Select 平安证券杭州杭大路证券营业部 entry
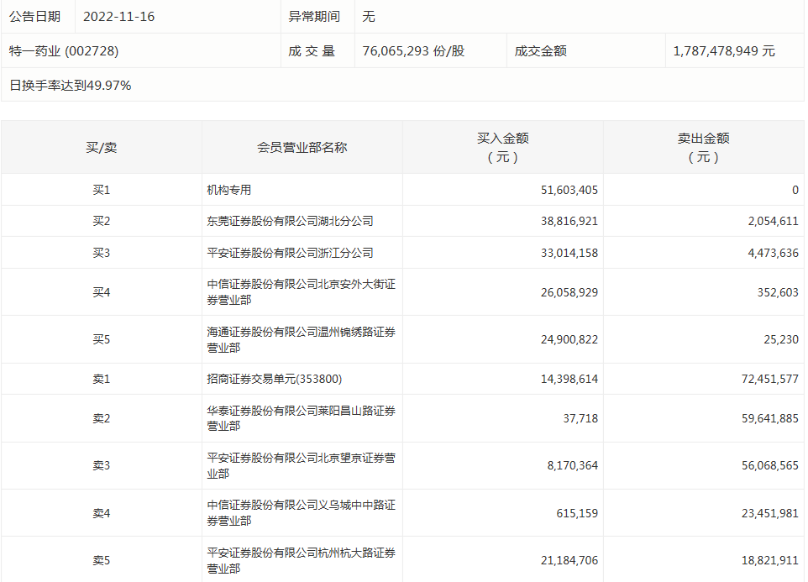The height and width of the screenshot is (582, 808). tap(302, 560)
